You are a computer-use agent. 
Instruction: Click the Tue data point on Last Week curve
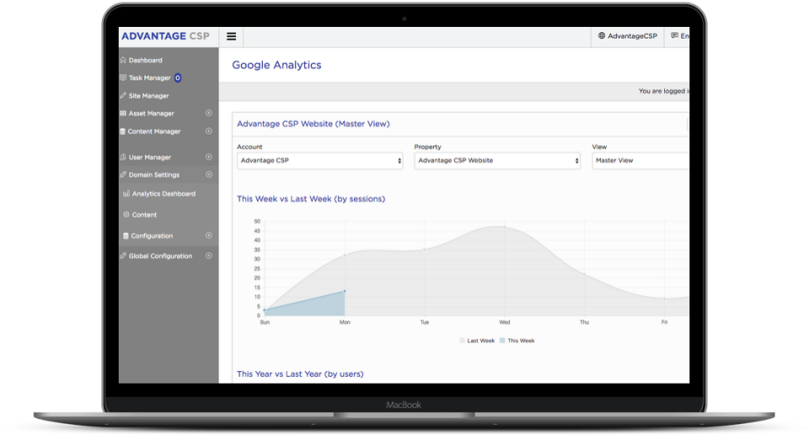(x=425, y=249)
